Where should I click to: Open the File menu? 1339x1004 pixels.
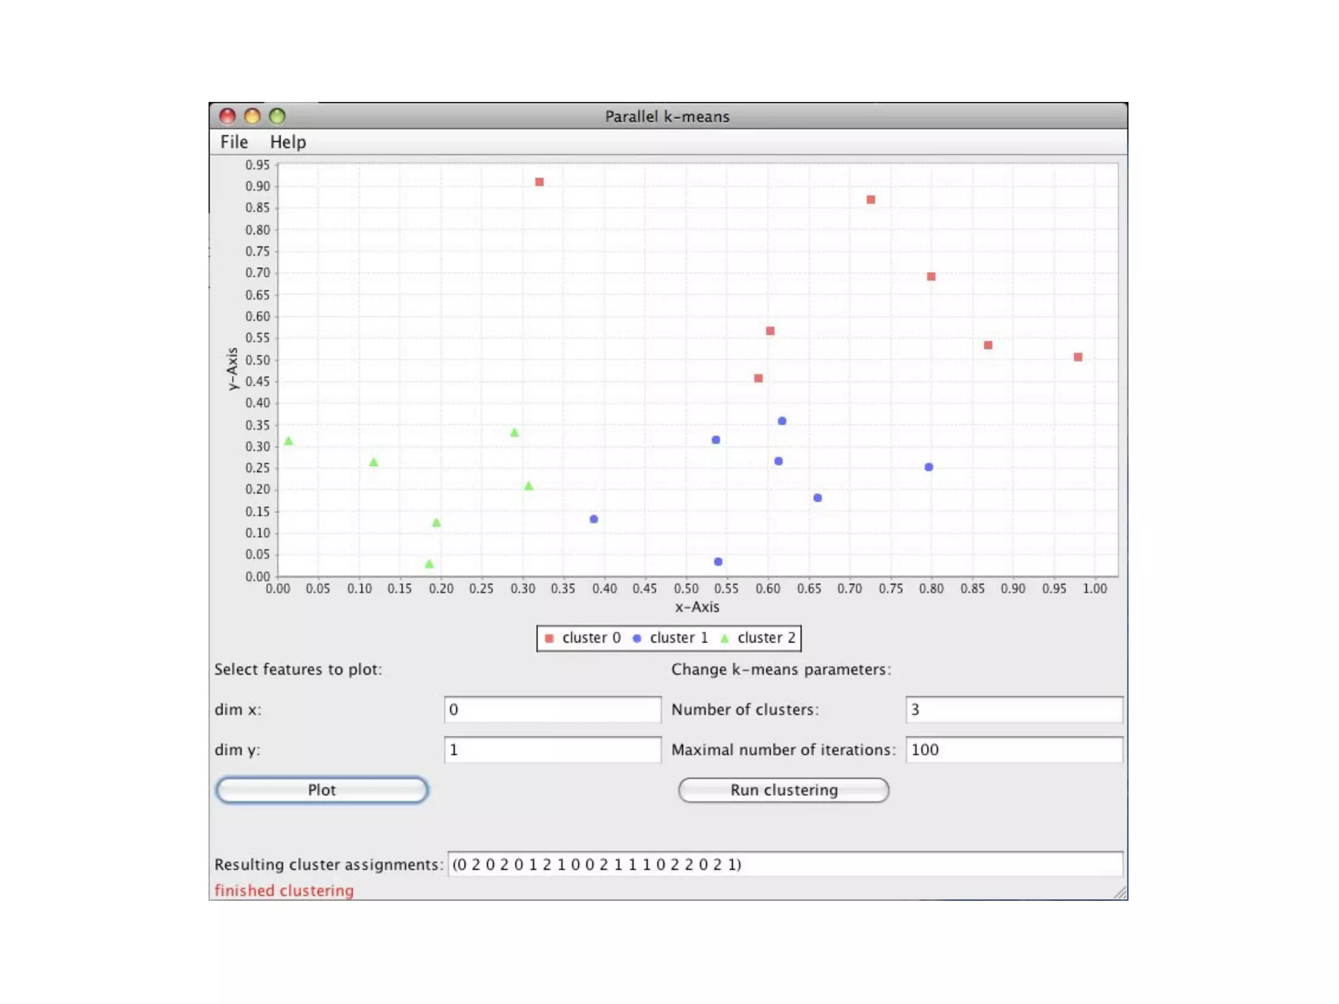pos(233,142)
